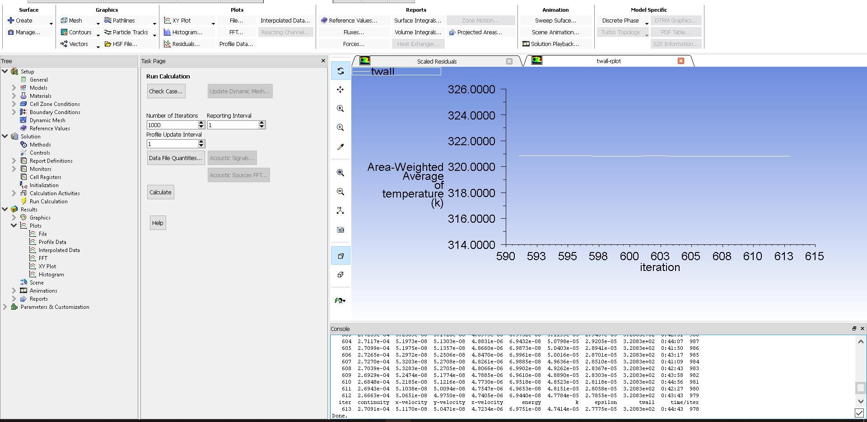Open Manage surfaces from the ribbon

click(24, 32)
